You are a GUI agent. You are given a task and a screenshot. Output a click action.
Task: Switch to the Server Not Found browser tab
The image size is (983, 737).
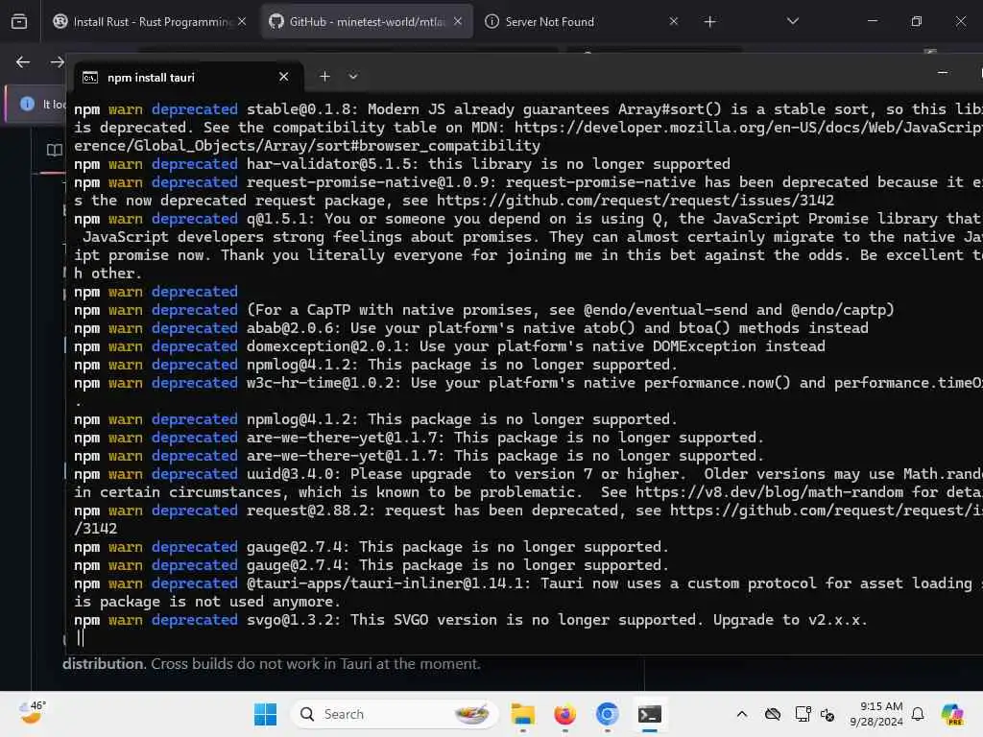click(x=582, y=21)
